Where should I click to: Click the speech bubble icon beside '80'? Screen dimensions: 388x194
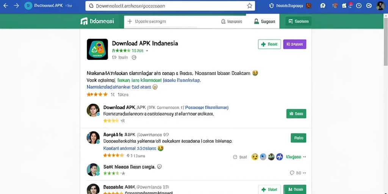(x=292, y=173)
